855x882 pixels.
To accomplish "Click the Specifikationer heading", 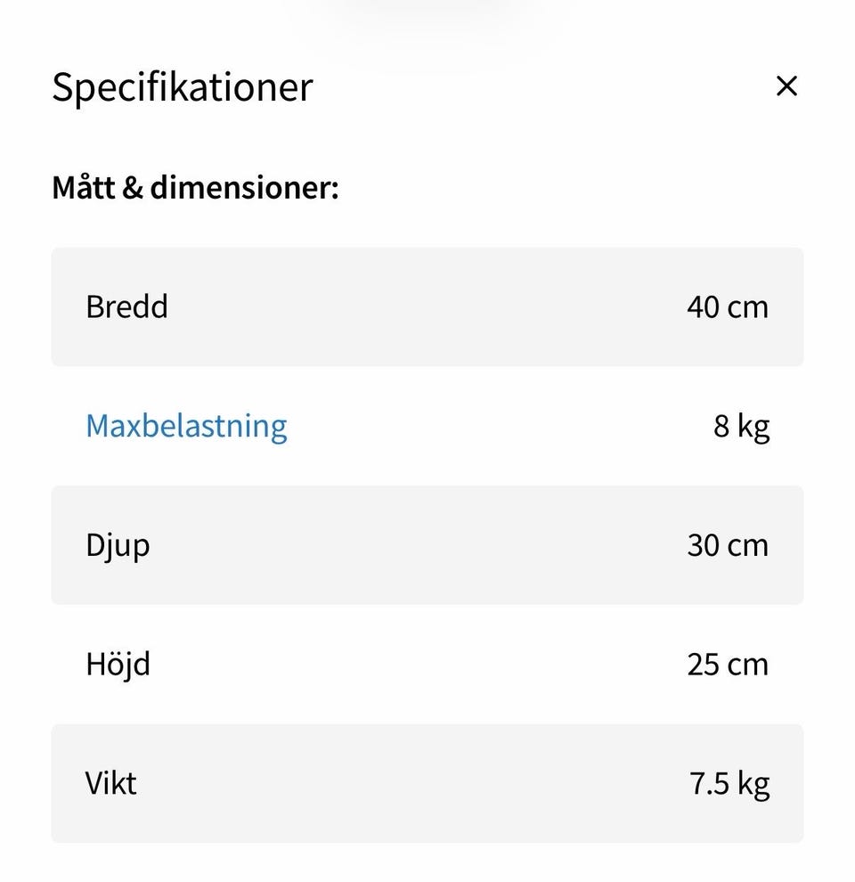I will tap(183, 87).
